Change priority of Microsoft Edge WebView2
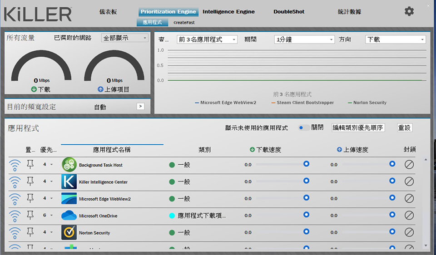The height and width of the screenshot is (255, 436). point(48,198)
